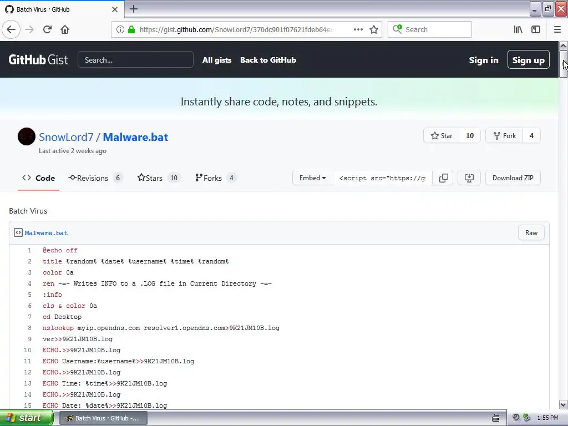This screenshot has height=426, width=568.
Task: Click the second system tray icon
Action: click(x=527, y=418)
